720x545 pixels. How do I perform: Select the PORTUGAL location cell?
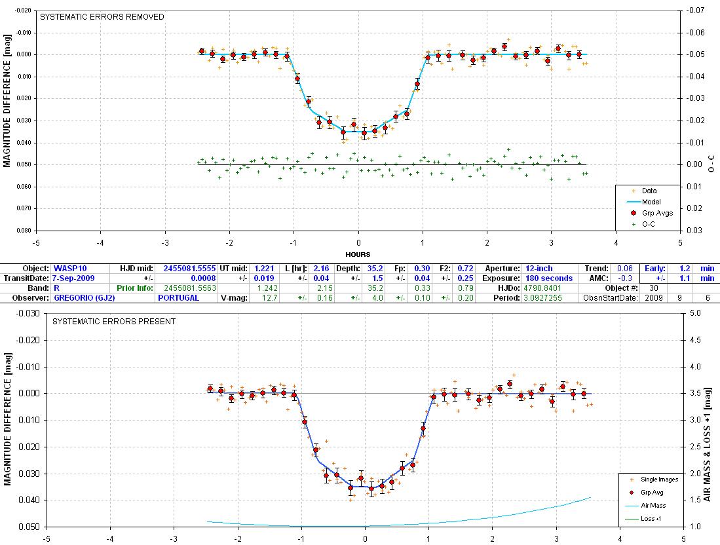point(179,297)
